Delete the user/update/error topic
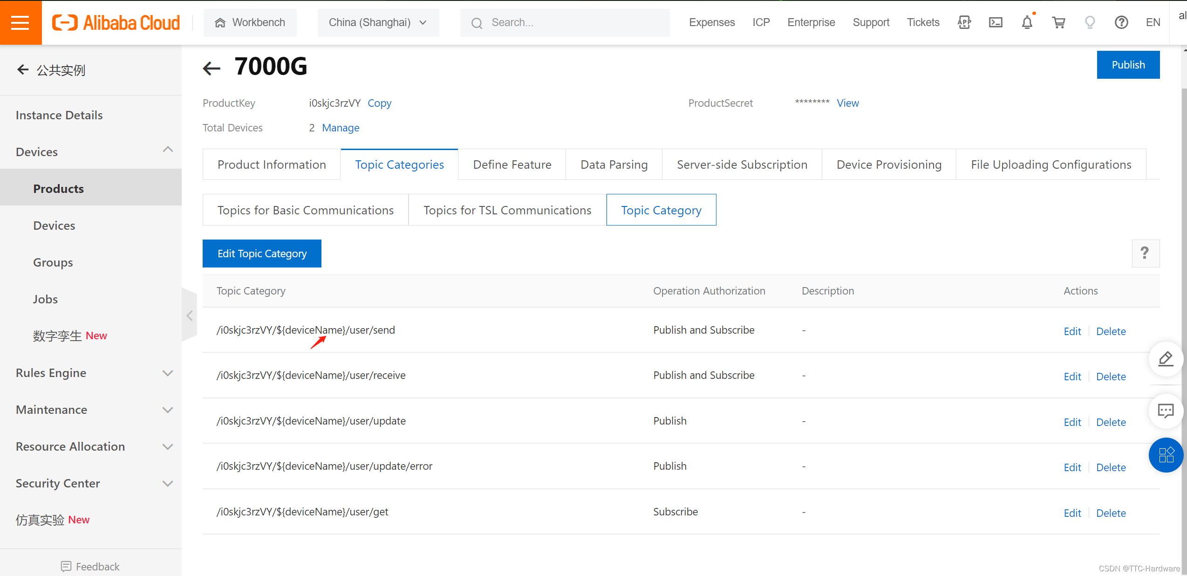 (x=1111, y=467)
